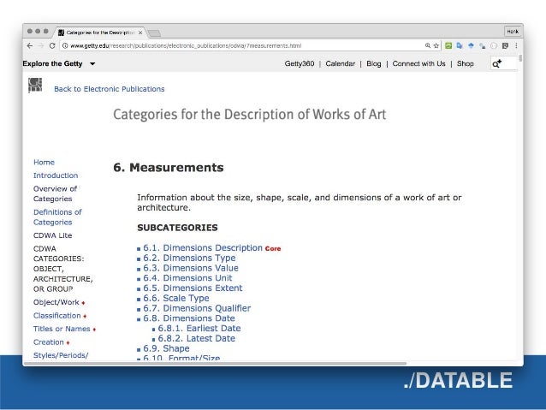This screenshot has width=546, height=410.
Task: Open 6.6. Scale Type subcategory
Action: pyautogui.click(x=176, y=298)
